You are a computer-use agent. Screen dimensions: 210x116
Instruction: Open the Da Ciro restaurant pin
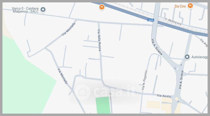190,6
